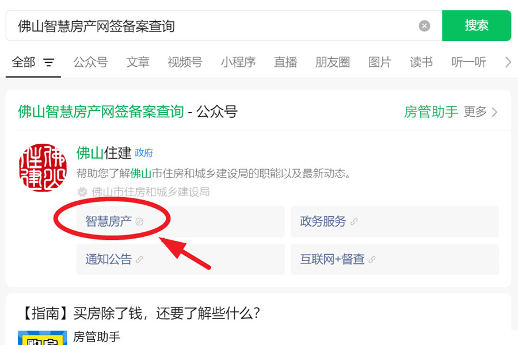Open the 佛山住建 red seal avatar
The width and height of the screenshot is (518, 345).
coord(43,168)
